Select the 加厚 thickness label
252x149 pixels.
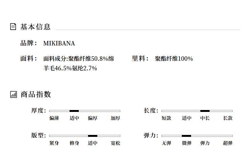115,118
